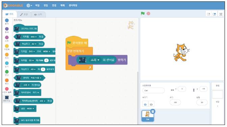
Task: Select the 형태 purple category circle
Action: tap(7, 29)
